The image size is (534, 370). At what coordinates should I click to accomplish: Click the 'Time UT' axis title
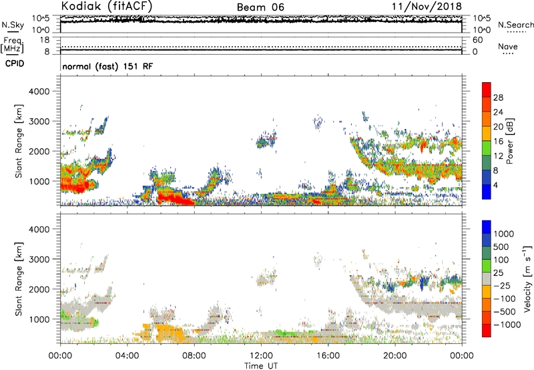(x=261, y=366)
